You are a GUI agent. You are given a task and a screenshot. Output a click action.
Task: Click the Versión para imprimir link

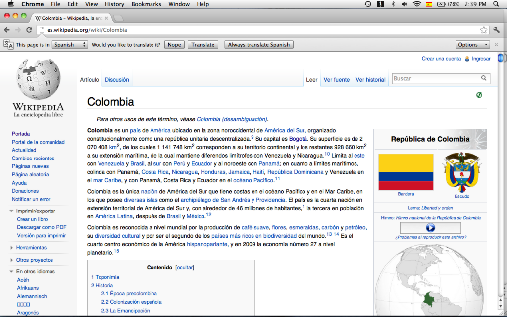[x=42, y=235]
